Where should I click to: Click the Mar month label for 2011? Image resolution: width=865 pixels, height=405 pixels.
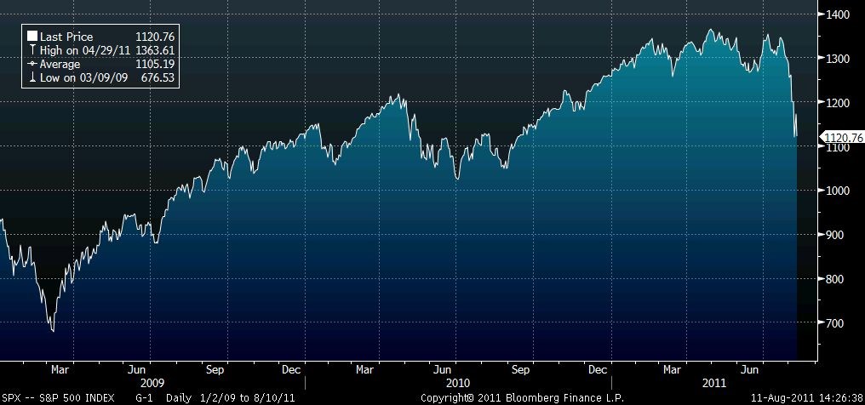pyautogui.click(x=672, y=370)
